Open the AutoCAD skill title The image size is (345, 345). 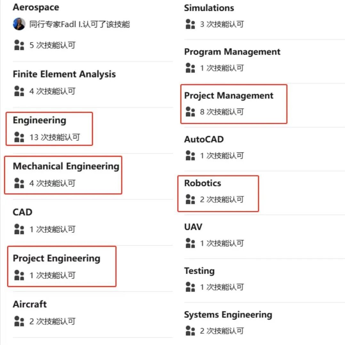point(204,140)
